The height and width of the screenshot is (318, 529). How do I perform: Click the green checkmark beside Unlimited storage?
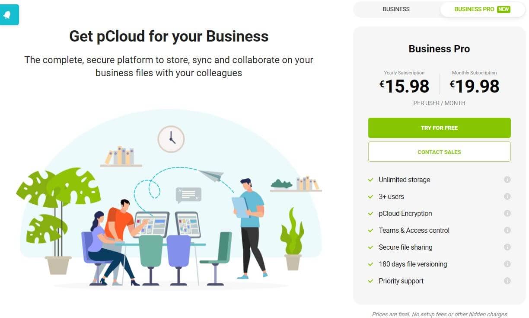tap(370, 179)
